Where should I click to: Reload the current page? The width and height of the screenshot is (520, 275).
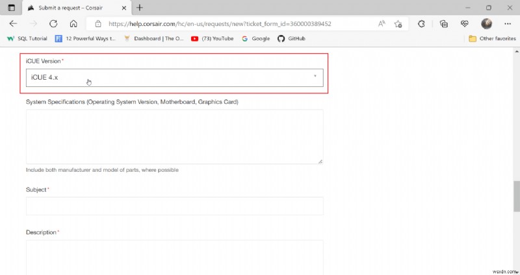pyautogui.click(x=53, y=23)
